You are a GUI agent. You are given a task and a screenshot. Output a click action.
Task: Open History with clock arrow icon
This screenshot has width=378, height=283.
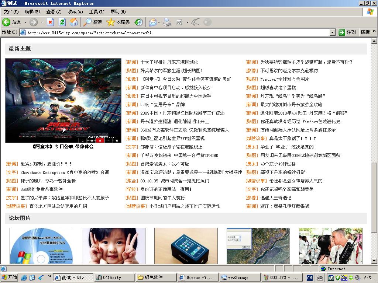click(x=139, y=22)
